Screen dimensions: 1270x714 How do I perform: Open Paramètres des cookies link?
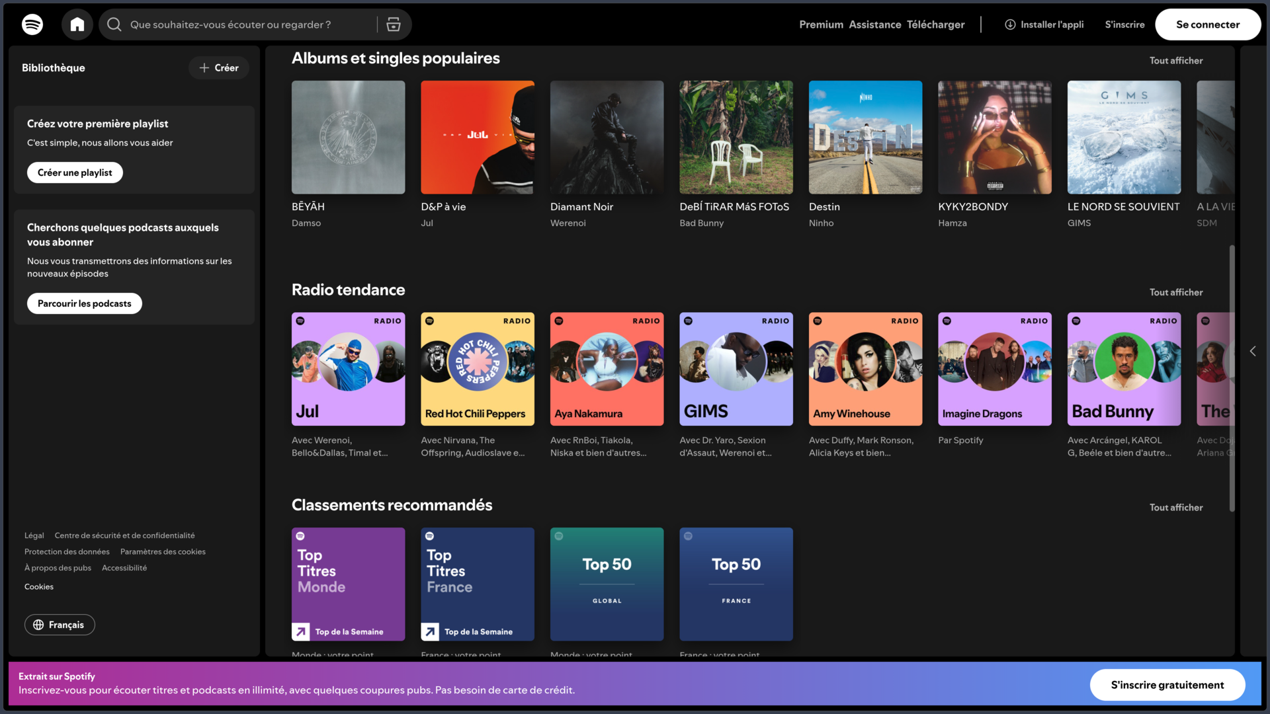[x=163, y=552]
